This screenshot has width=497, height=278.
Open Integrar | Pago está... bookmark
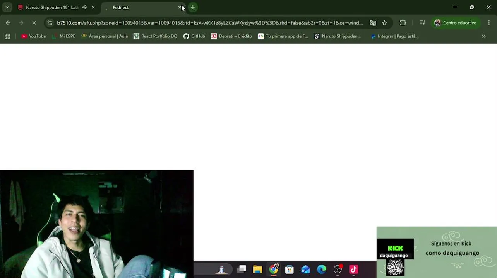394,36
